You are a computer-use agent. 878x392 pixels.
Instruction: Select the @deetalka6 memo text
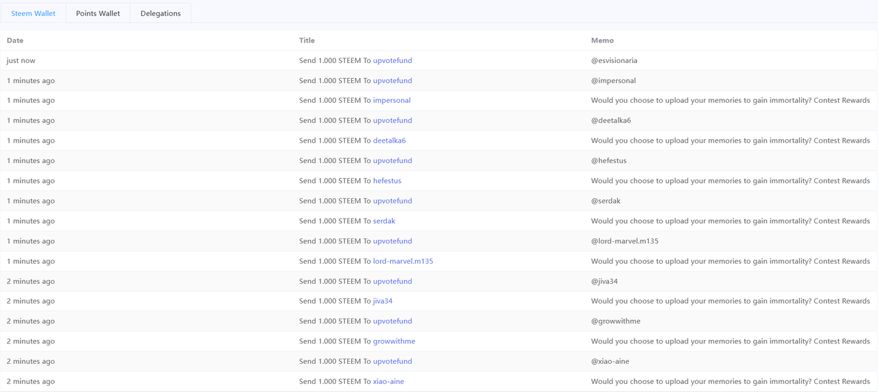pyautogui.click(x=611, y=120)
